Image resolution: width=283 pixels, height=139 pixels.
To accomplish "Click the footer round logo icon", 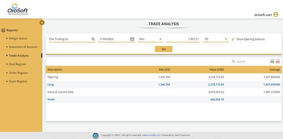I will click(x=96, y=135).
